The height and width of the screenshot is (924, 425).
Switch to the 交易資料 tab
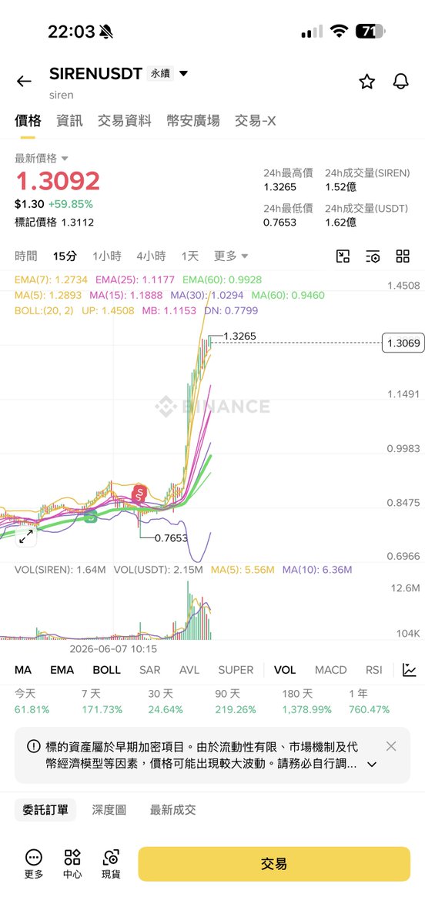(x=125, y=120)
